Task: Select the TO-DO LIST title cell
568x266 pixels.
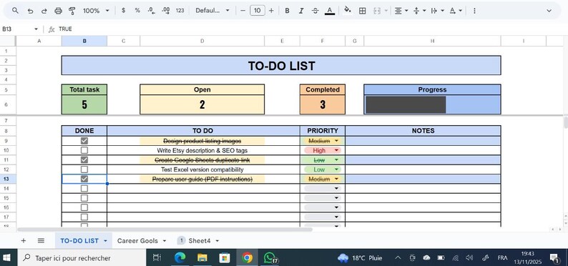Action: [x=281, y=66]
